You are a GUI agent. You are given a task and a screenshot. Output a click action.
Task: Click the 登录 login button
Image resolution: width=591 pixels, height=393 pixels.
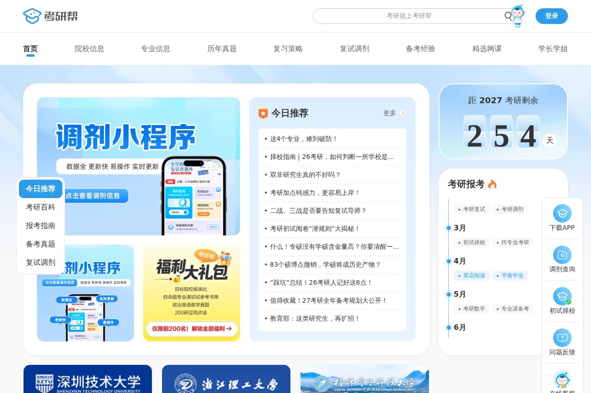(x=552, y=16)
